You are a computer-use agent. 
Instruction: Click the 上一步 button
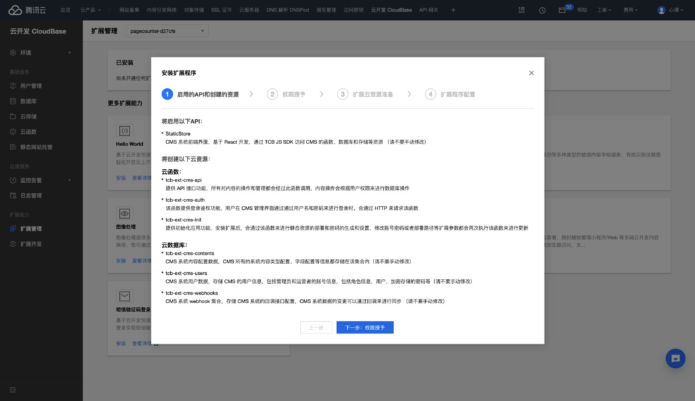[316, 327]
